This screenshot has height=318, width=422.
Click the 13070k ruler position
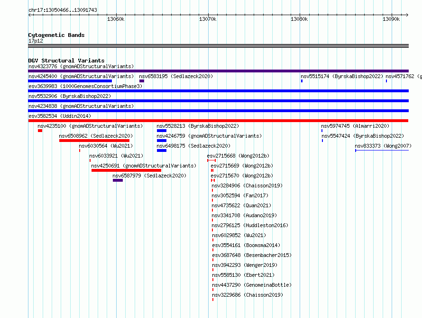point(208,19)
